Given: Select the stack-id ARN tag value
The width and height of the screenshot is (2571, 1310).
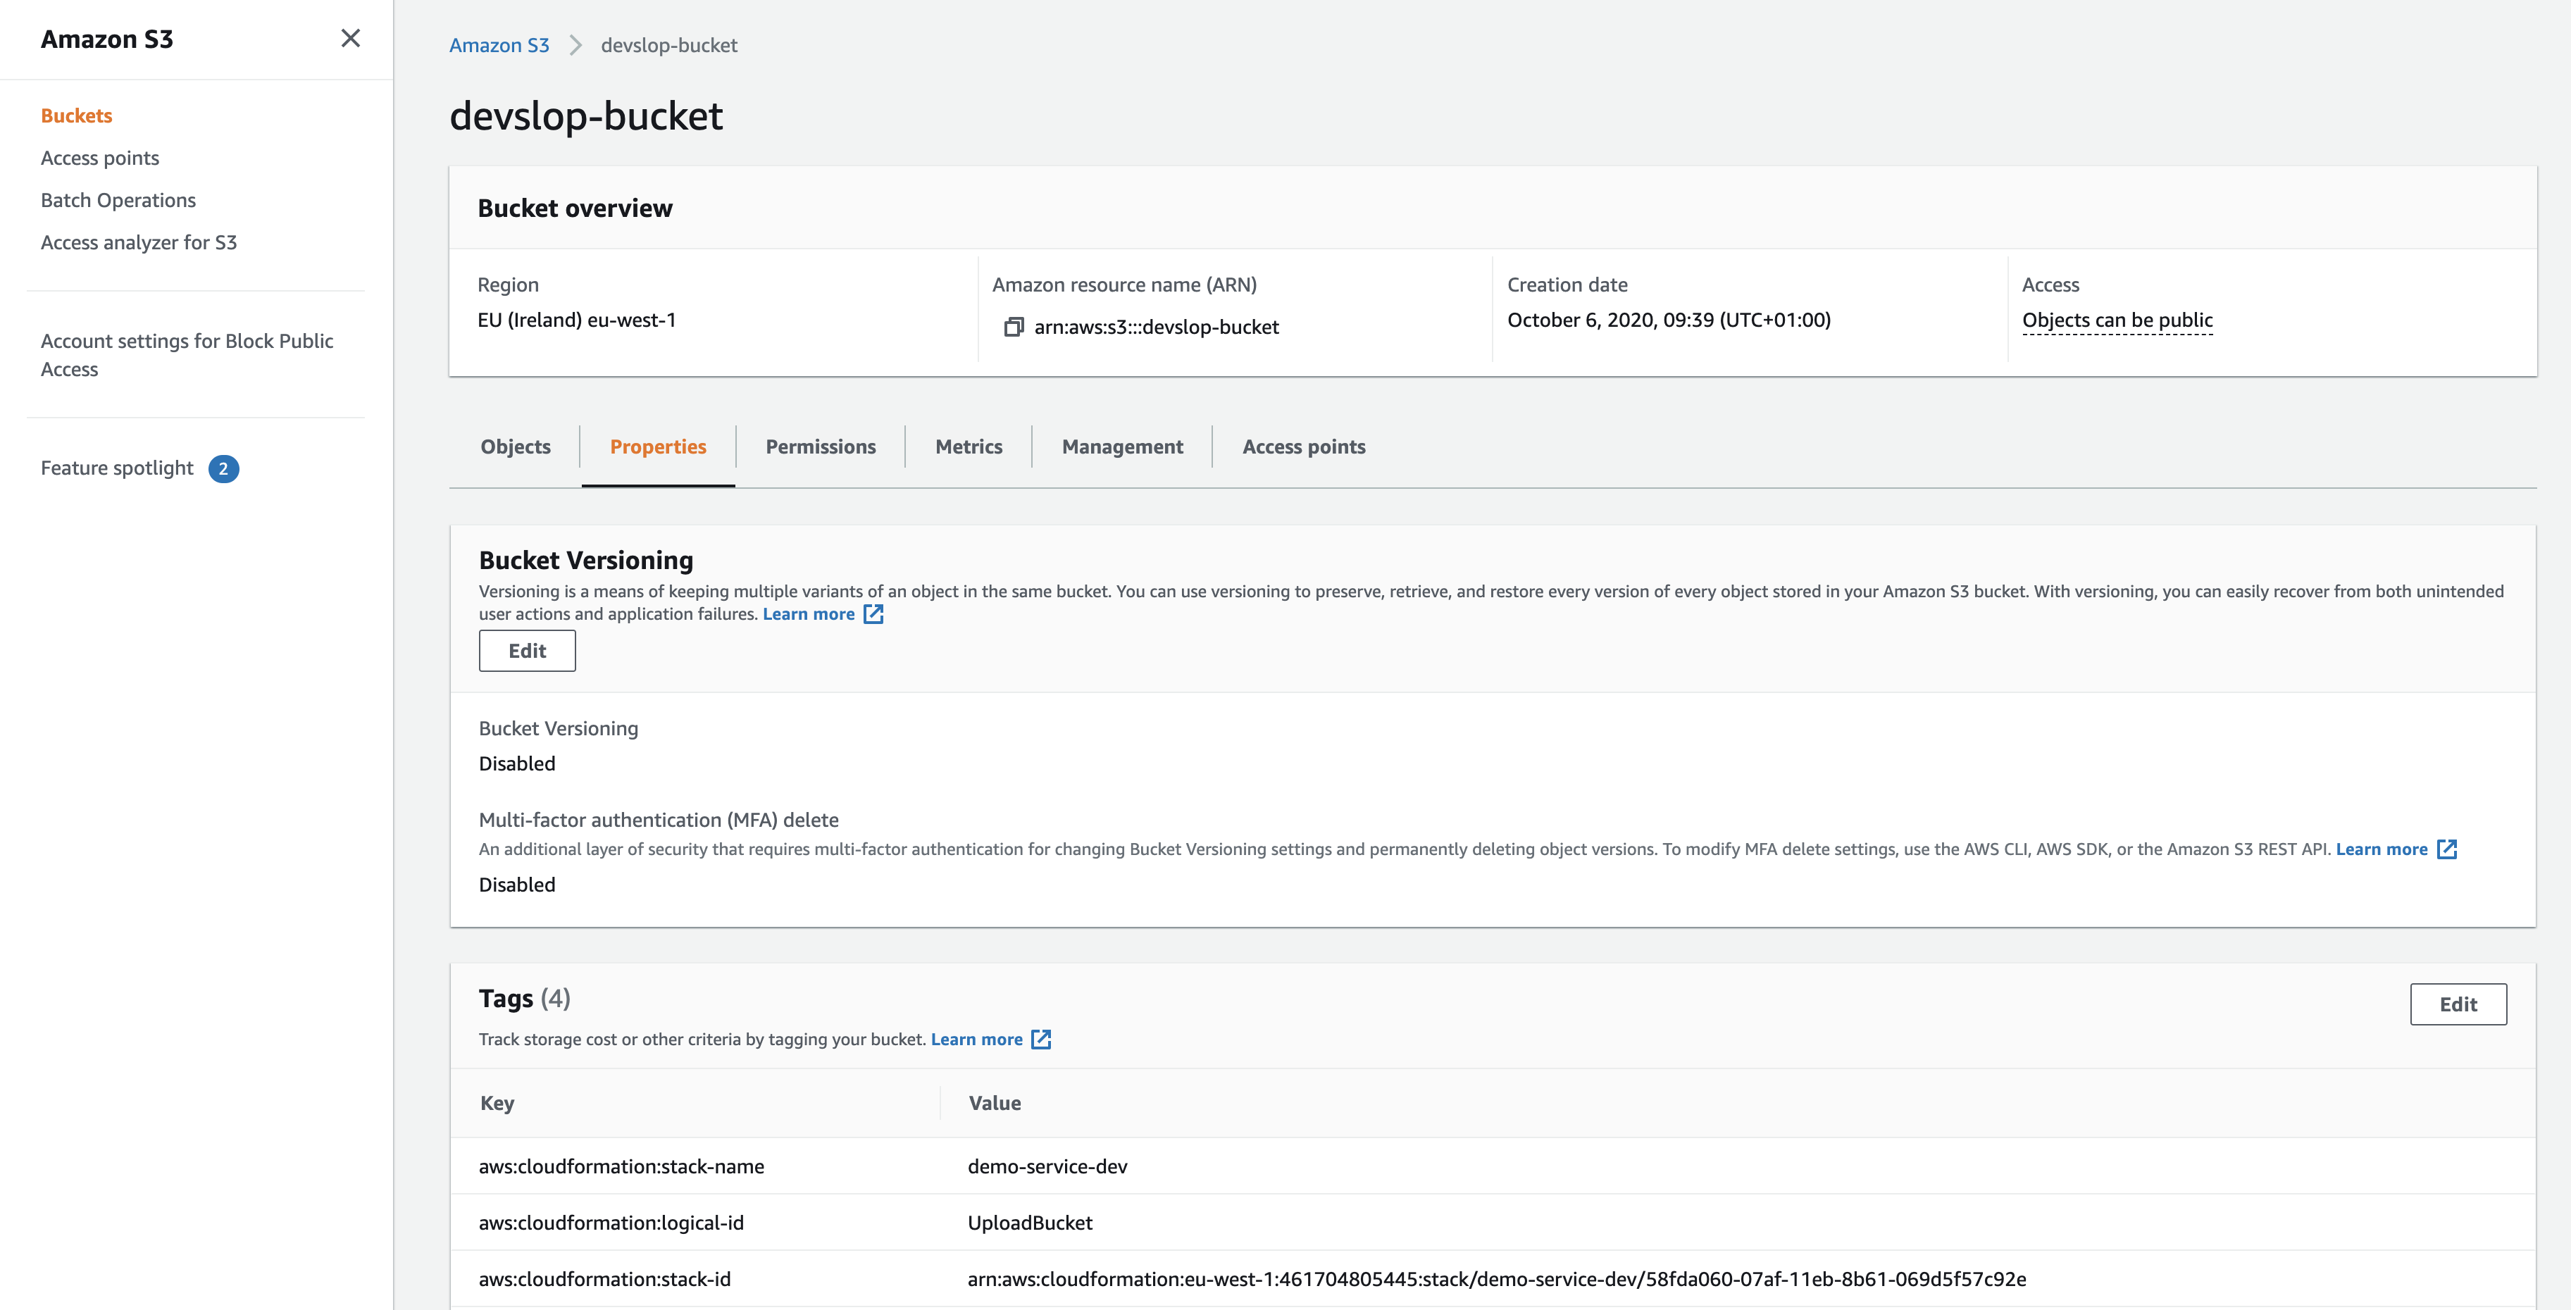Looking at the screenshot, I should point(1496,1279).
